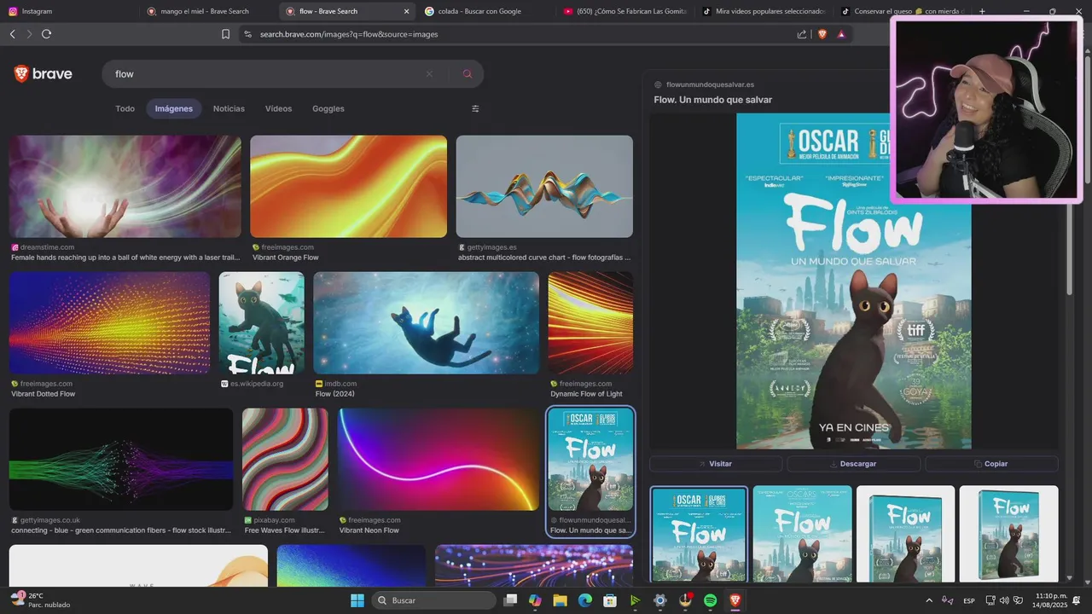This screenshot has height=614, width=1092.
Task: Open Brave Shields lion icon in the address bar
Action: coord(822,34)
